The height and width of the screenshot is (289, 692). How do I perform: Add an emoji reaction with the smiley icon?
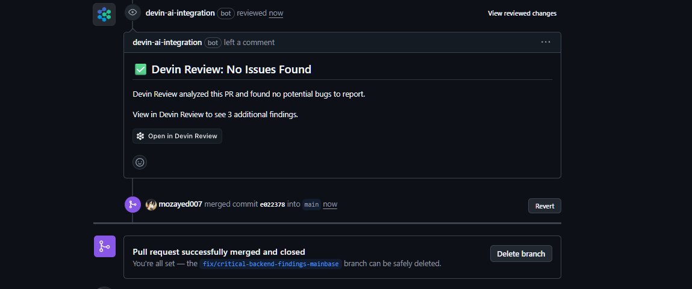point(140,162)
